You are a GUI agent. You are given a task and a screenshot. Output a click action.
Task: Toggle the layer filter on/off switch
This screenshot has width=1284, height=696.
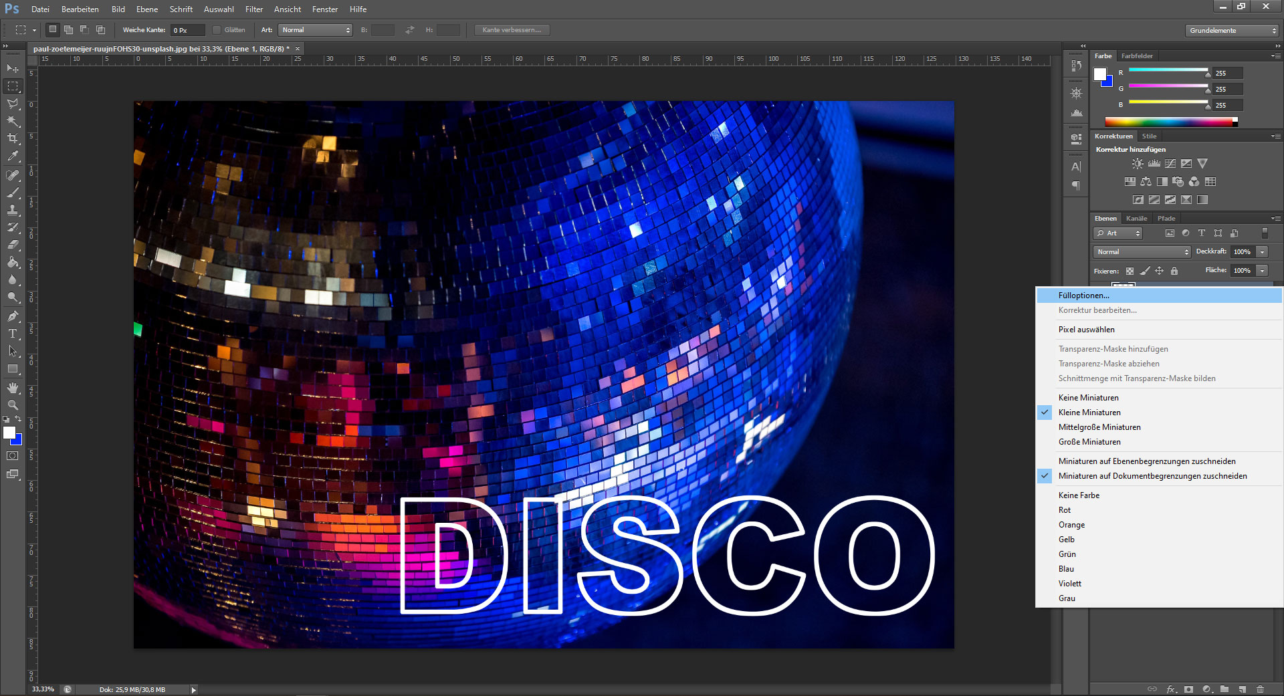[x=1264, y=233]
